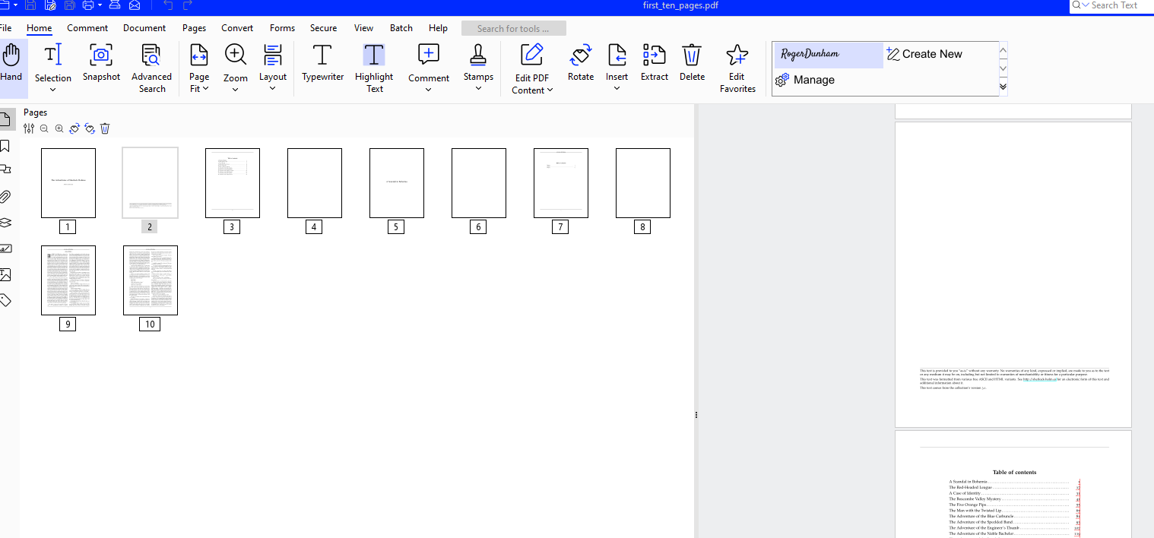Open the Batch tab
1154x538 pixels.
[401, 28]
